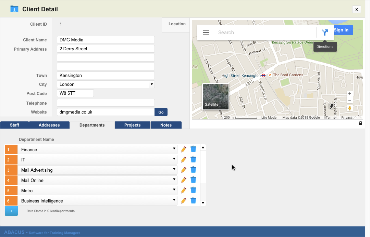
Task: Switch map to Lite Mode
Action: point(269,118)
